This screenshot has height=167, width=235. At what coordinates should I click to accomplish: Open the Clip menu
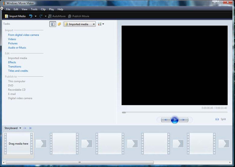click(43, 9)
